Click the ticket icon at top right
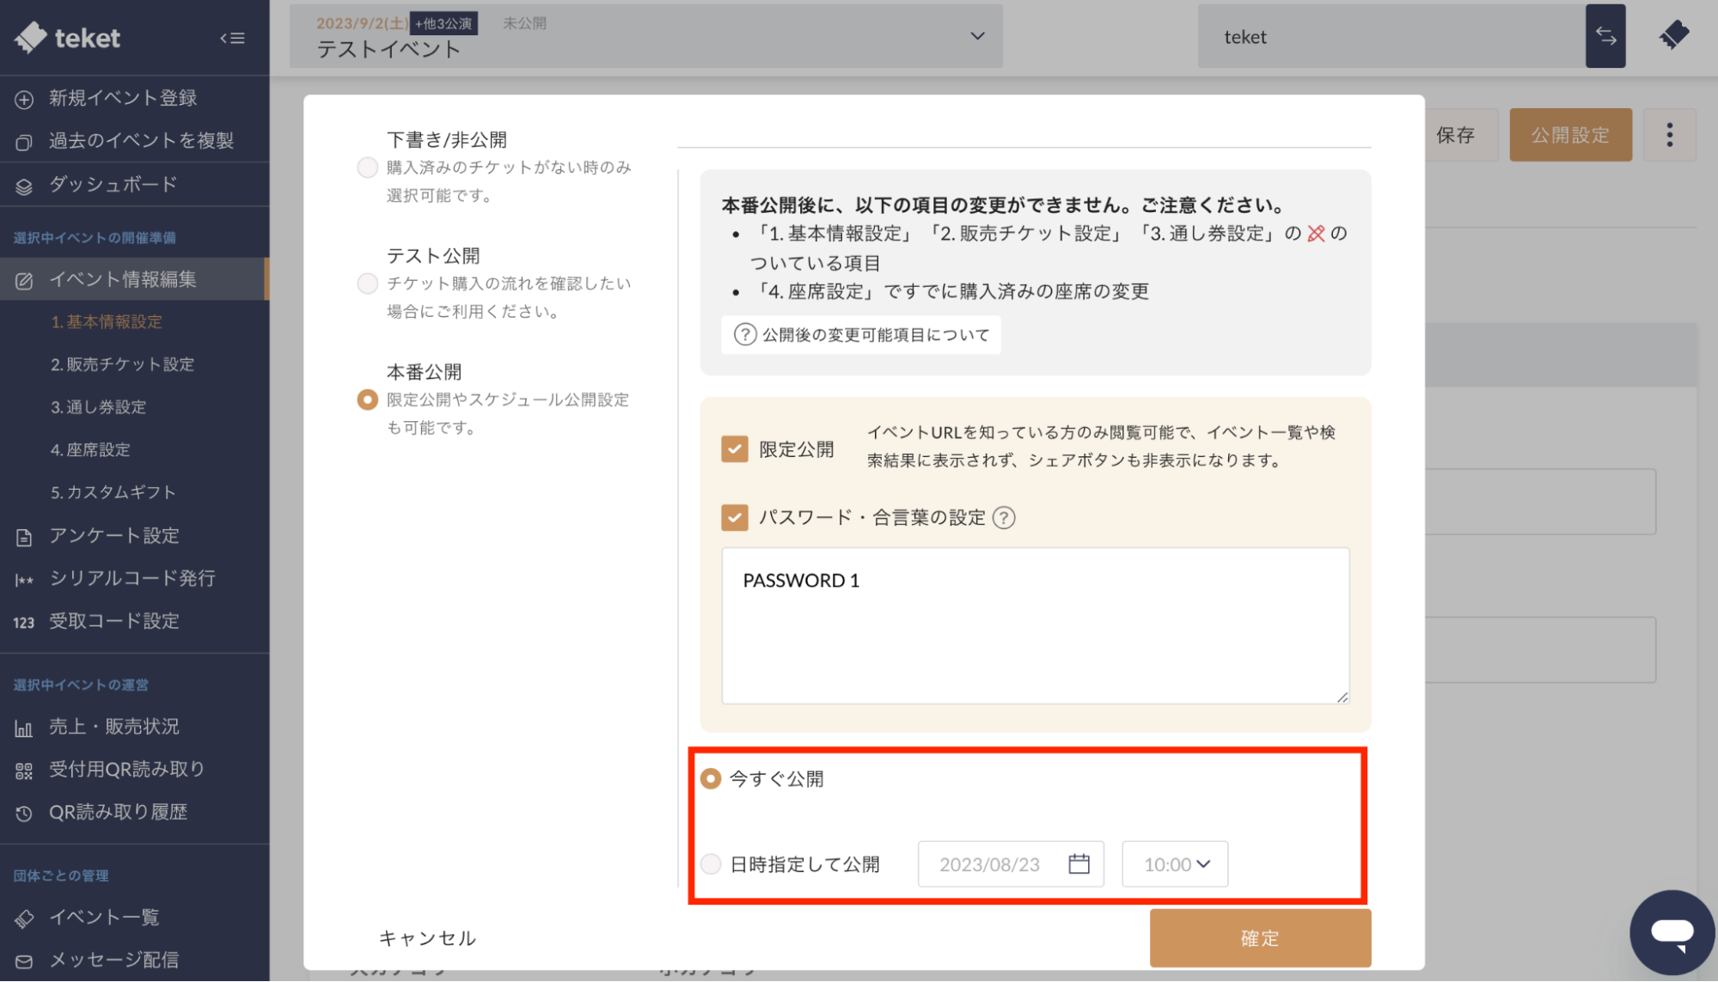1718x982 pixels. click(1672, 36)
